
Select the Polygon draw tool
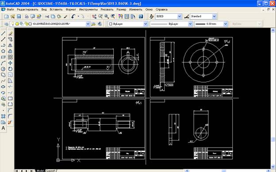tap(3, 51)
